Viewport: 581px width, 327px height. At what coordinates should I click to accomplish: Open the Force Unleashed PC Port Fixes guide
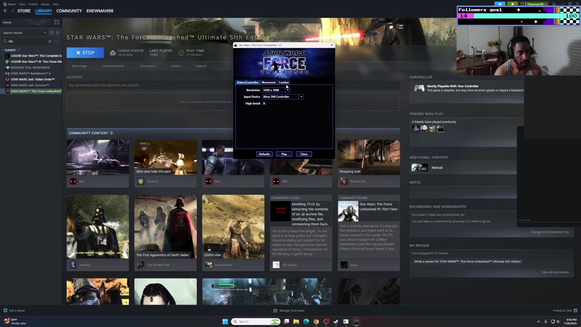tap(369, 226)
